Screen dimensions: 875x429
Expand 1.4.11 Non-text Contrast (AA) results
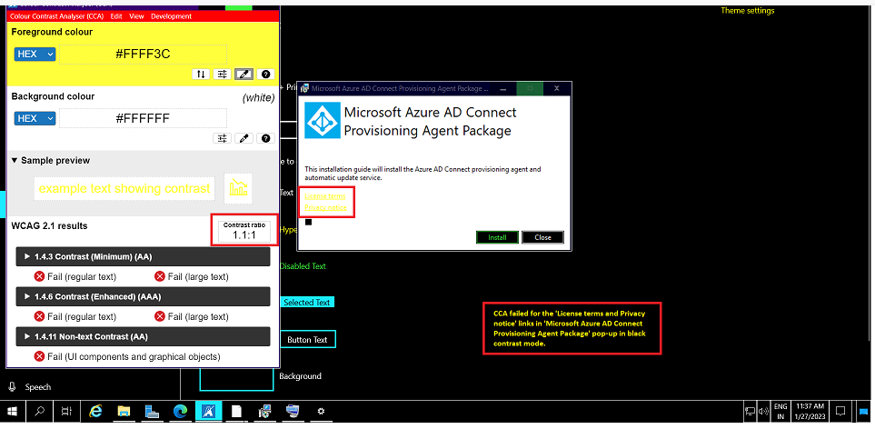click(x=143, y=337)
